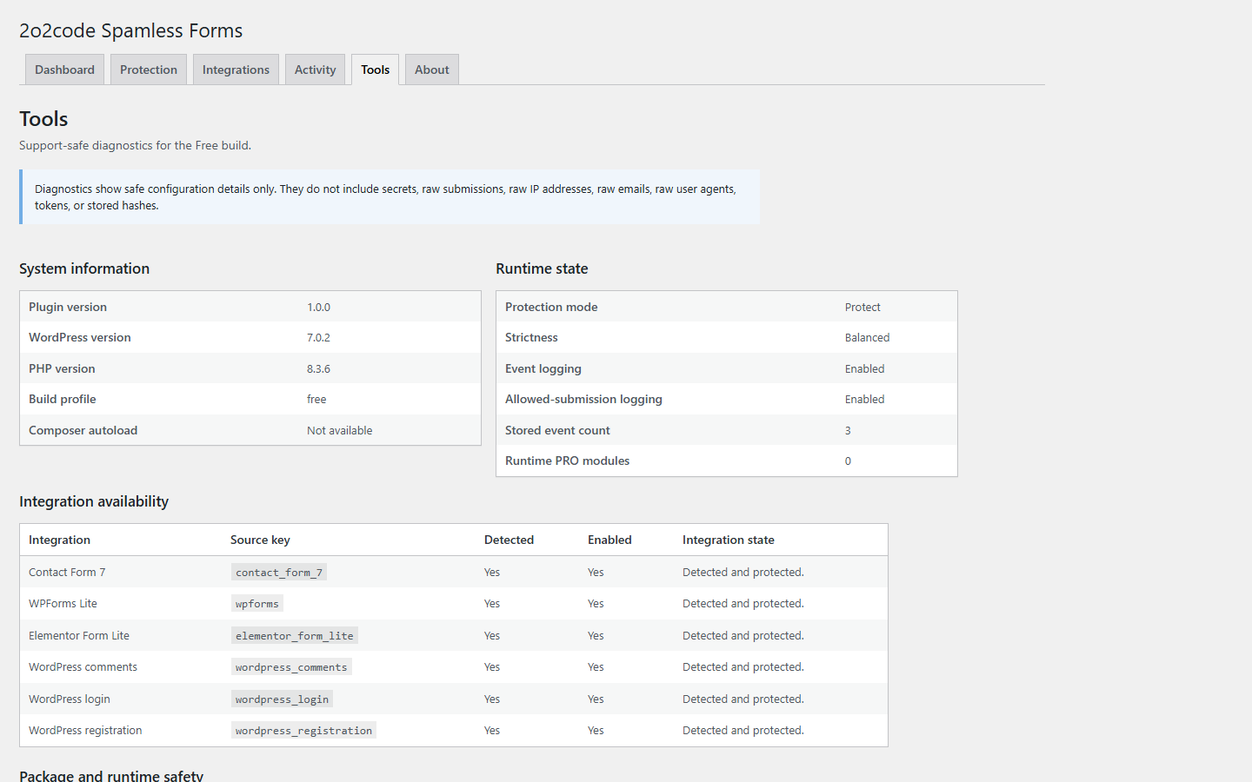Select the Build profile label
Screen dimensions: 1252x782
point(63,399)
